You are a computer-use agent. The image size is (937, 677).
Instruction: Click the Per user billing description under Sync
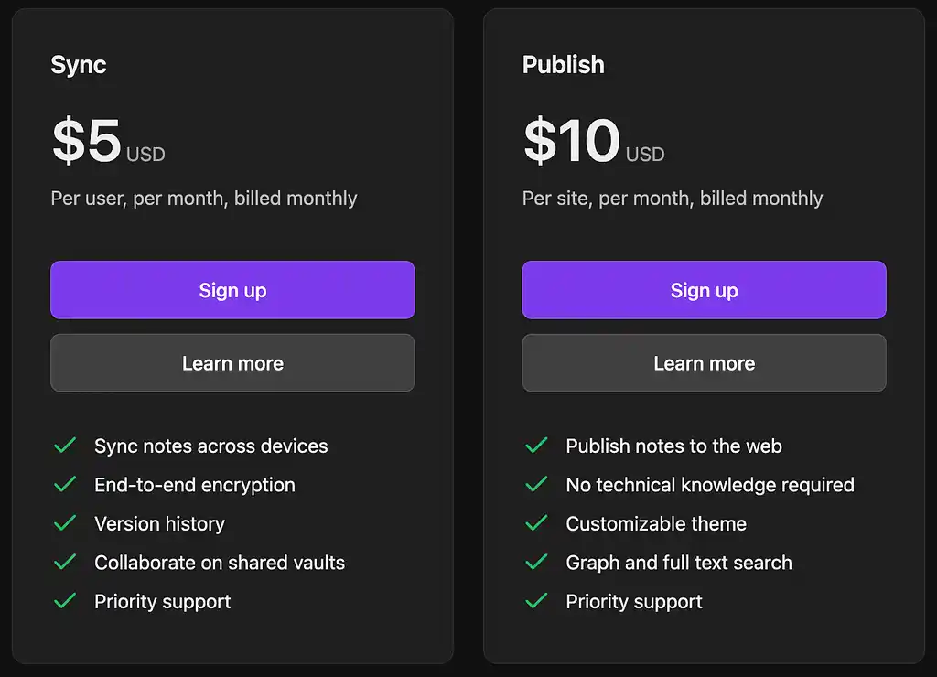point(204,198)
